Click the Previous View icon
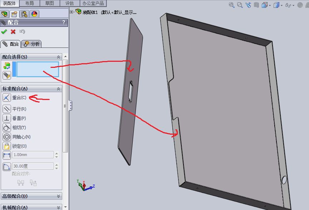 pos(248,5)
